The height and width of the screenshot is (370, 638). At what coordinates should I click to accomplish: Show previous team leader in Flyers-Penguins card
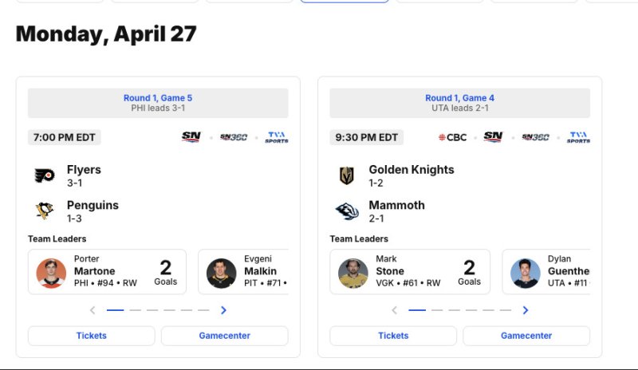[93, 310]
